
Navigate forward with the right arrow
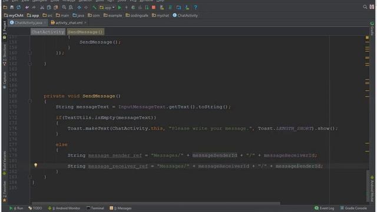[86, 8]
